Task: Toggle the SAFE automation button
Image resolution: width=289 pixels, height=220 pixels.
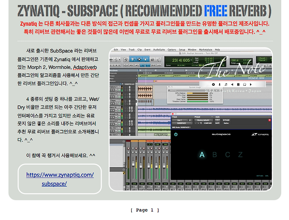Action: pos(217,123)
